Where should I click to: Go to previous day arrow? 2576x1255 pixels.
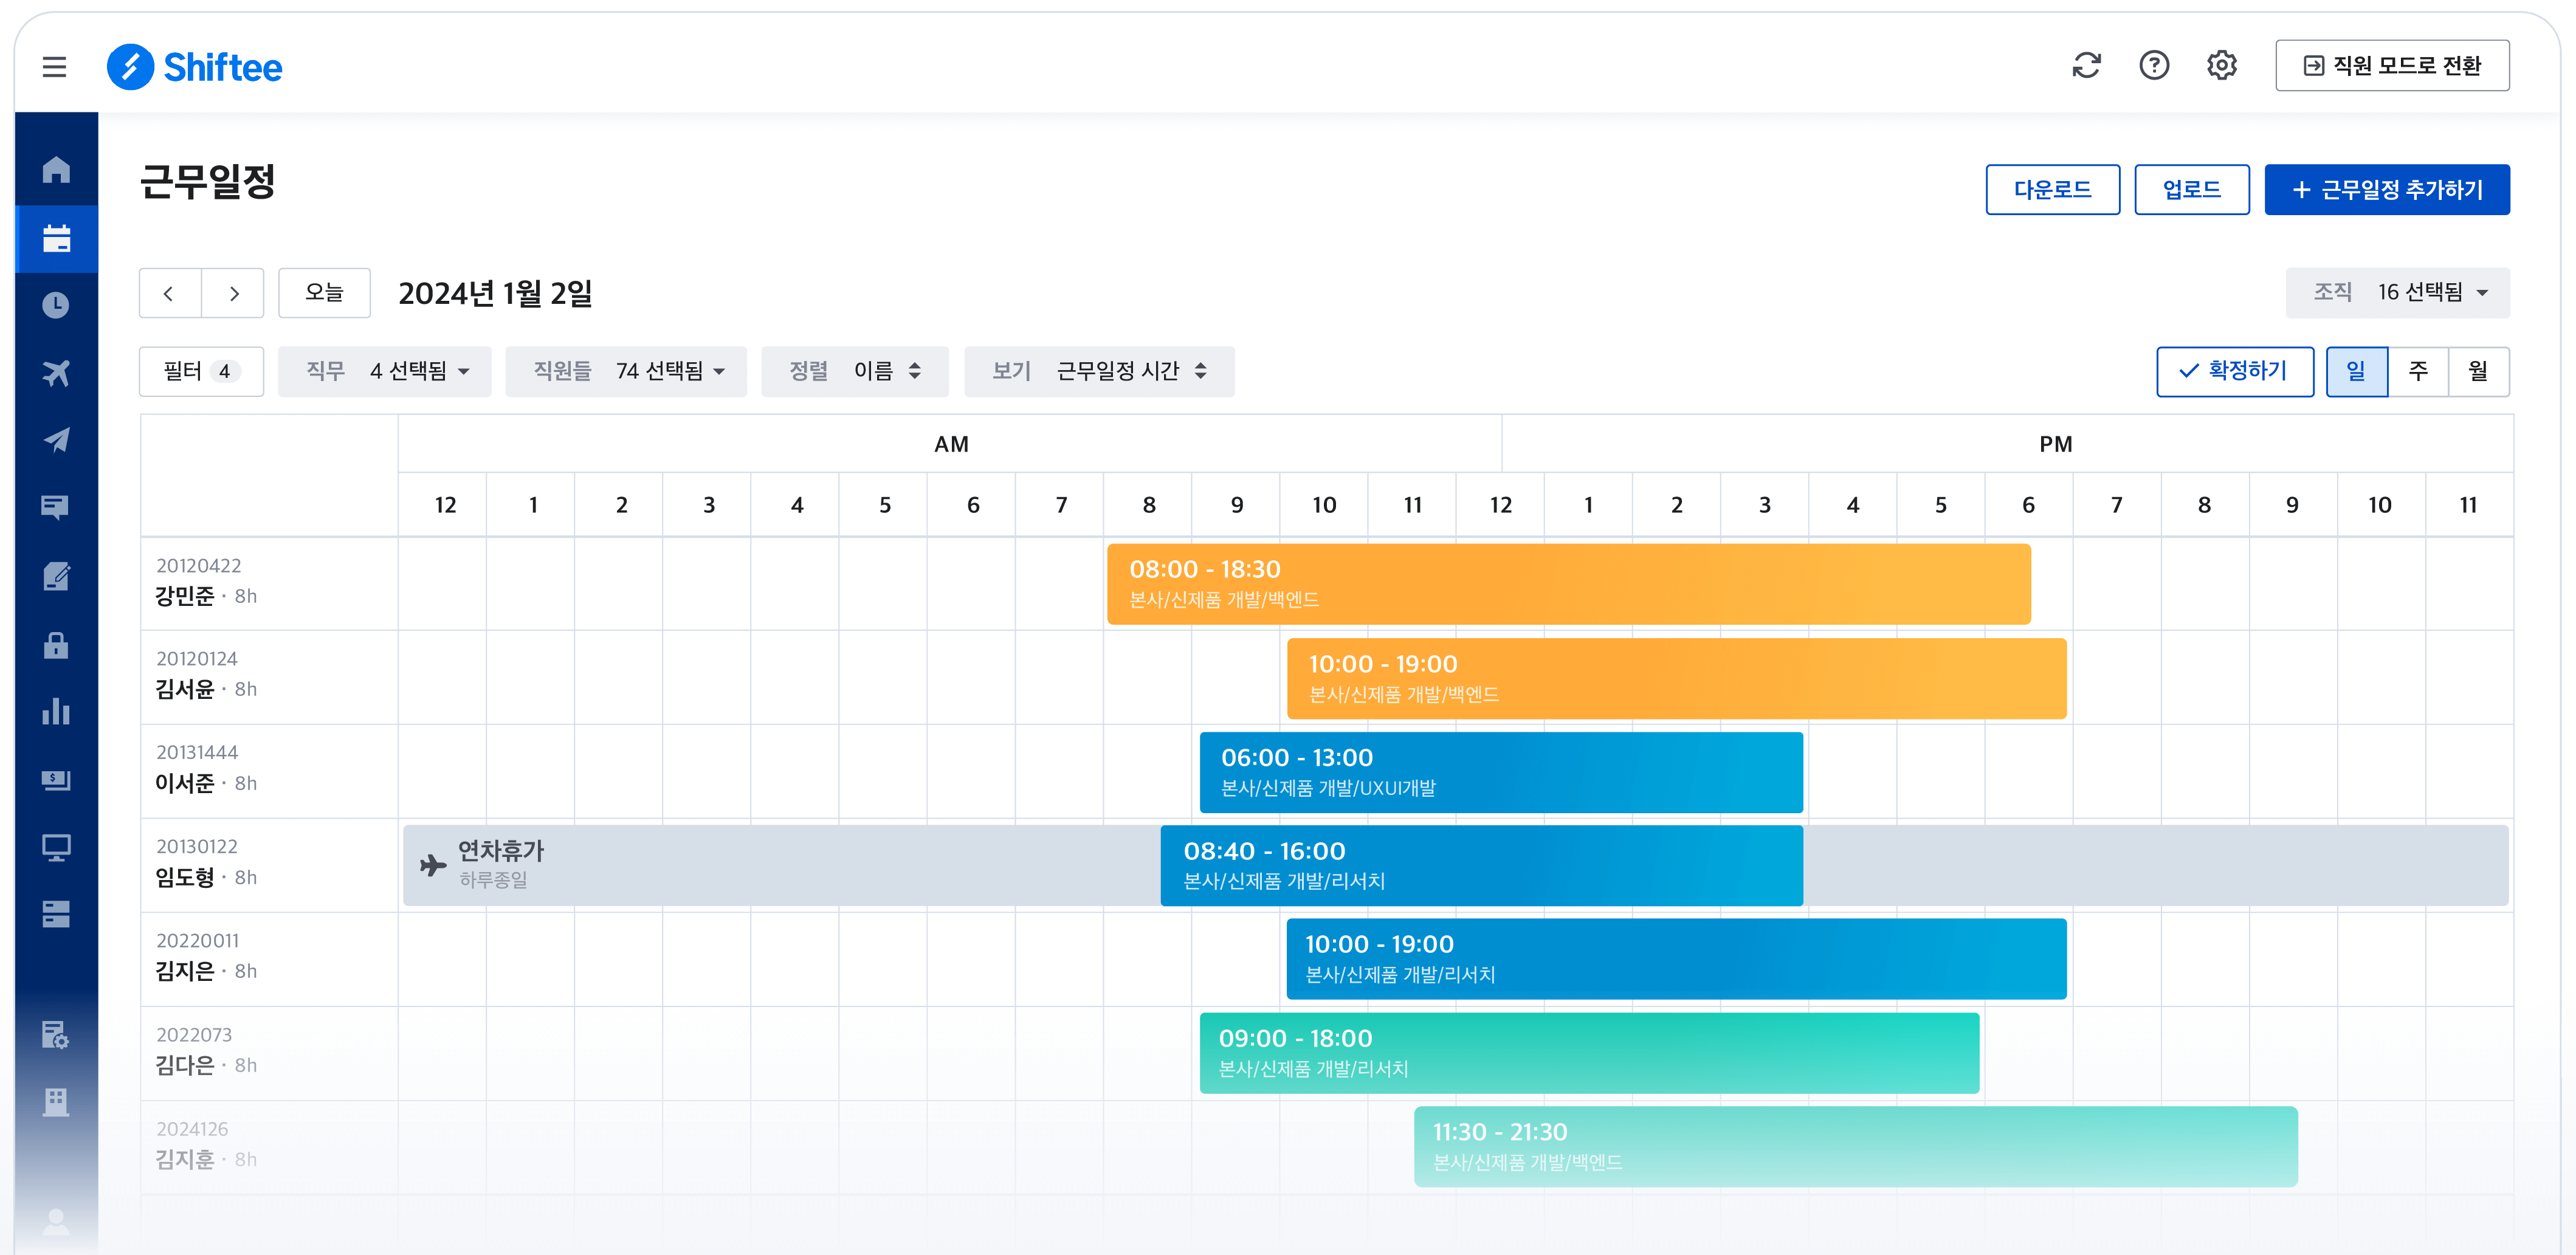pyautogui.click(x=169, y=293)
